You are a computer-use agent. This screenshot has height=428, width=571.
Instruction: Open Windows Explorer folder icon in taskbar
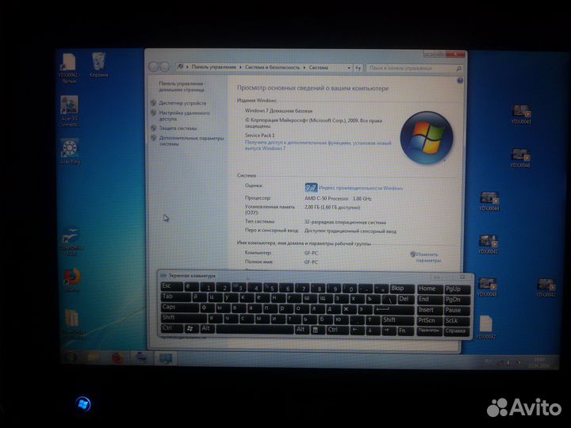94,357
